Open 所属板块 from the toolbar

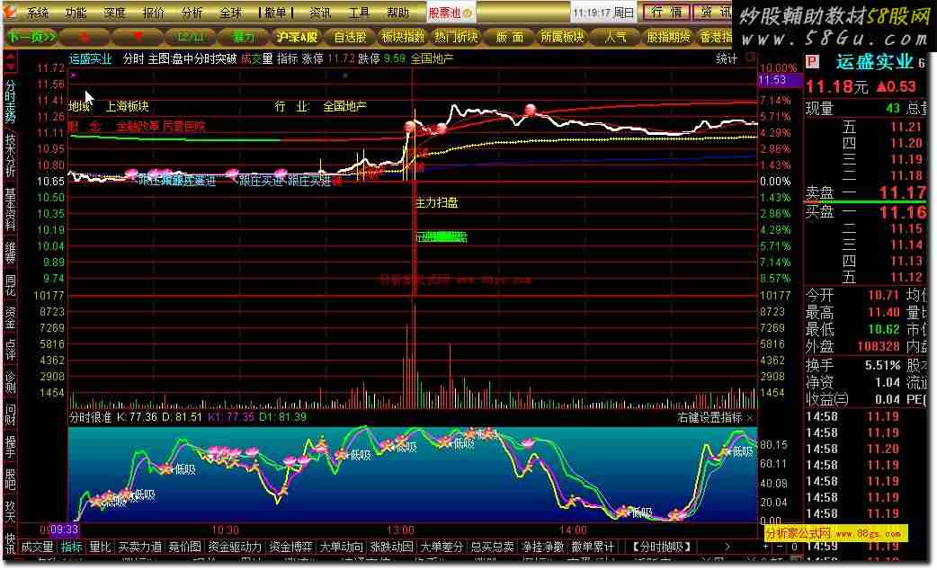point(562,37)
